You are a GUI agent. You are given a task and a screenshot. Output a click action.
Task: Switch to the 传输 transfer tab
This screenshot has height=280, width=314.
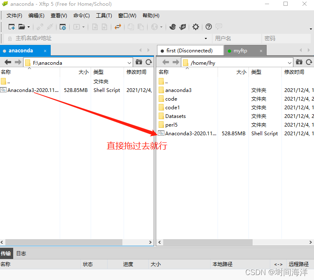[6, 254]
